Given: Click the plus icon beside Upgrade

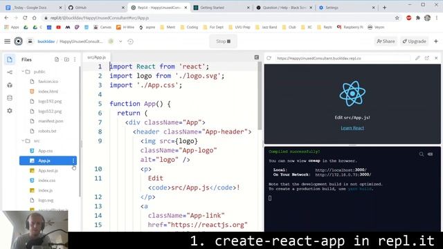Looking at the screenshot, I should pos(436,41).
